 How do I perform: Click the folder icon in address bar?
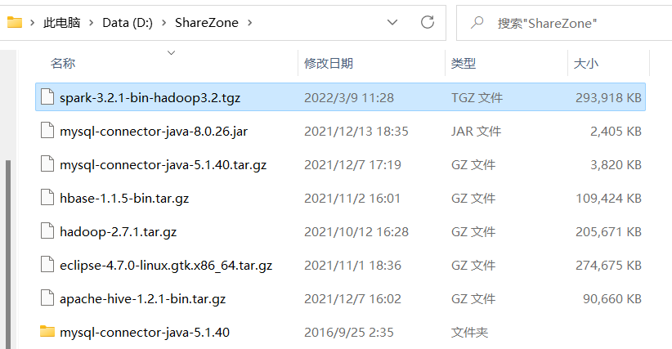coord(15,22)
